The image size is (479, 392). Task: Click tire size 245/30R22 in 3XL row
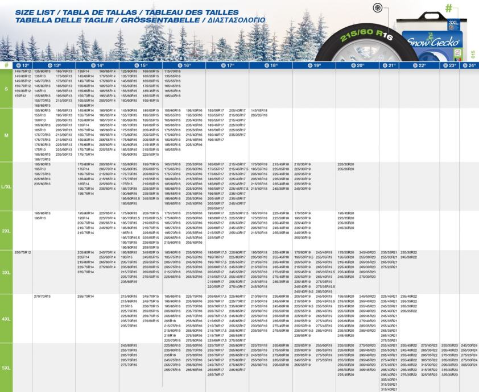click(408, 257)
